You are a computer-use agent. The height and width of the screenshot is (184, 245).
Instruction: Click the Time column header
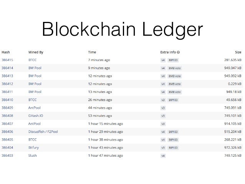[92, 52]
